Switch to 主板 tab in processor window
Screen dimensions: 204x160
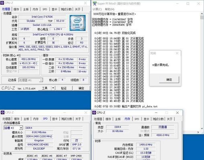pos(26,9)
